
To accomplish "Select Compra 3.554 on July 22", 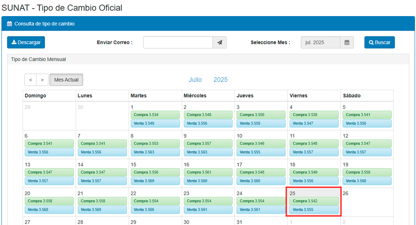I will (x=155, y=201).
